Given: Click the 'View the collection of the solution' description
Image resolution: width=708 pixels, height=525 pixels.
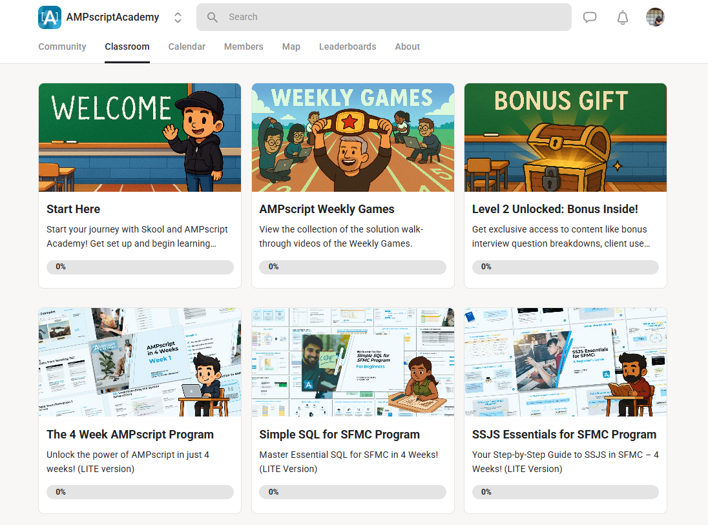Looking at the screenshot, I should (x=341, y=236).
